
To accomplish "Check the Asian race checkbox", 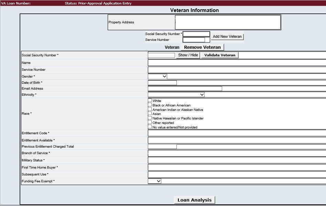I will pos(150,114).
